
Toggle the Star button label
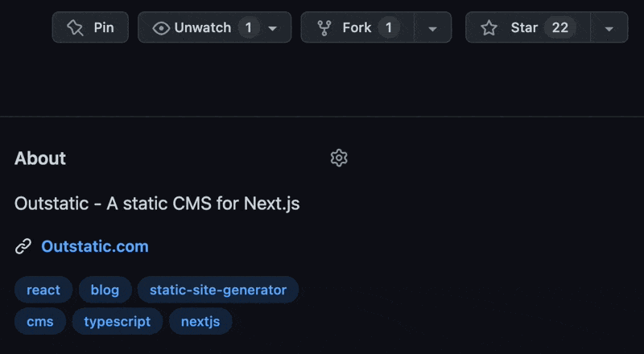click(524, 27)
